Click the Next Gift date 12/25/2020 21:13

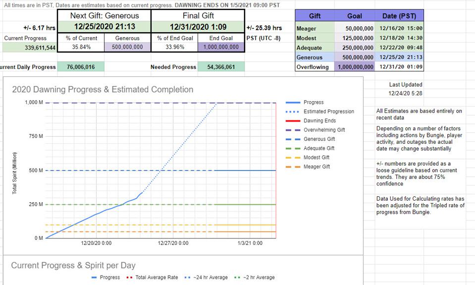tap(105, 27)
